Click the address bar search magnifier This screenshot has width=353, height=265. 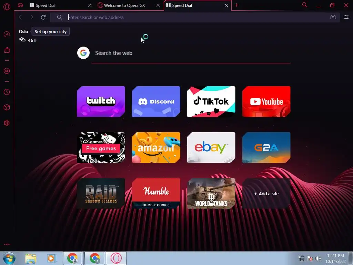pos(59,17)
